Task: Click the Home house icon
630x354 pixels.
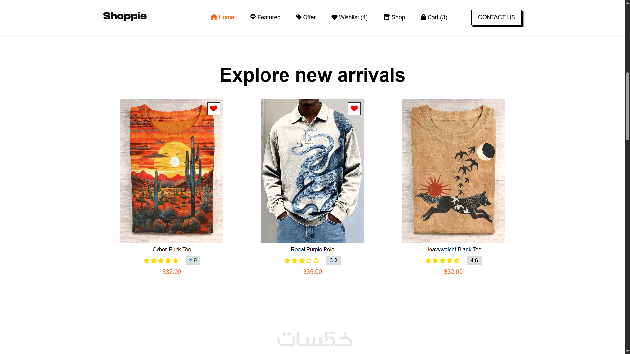Action: click(214, 17)
